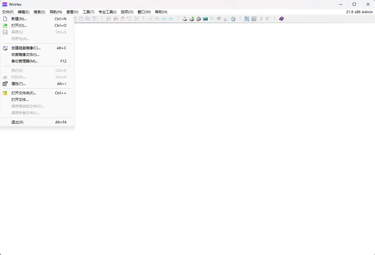Viewport: 375px width, 255px height.
Task: Click the template list toolbar icon
Action: pos(254,19)
